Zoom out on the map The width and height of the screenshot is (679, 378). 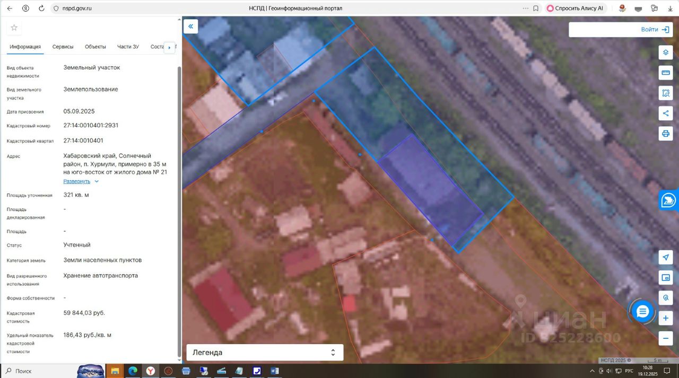[666, 338]
